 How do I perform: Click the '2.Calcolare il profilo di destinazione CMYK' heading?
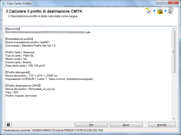pyautogui.click(x=44, y=12)
